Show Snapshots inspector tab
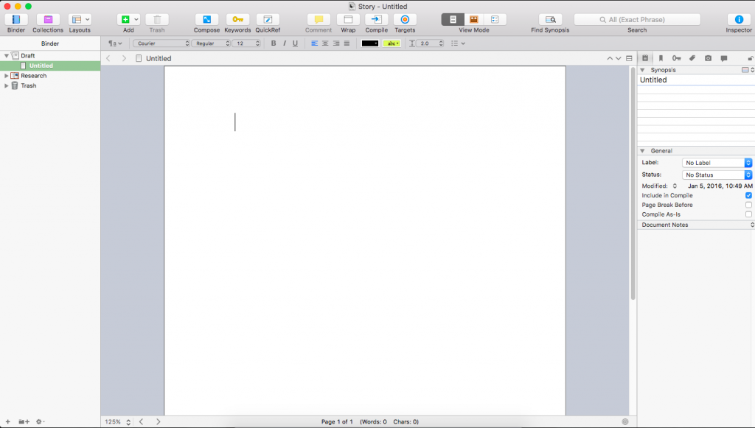Image resolution: width=755 pixels, height=428 pixels. [x=708, y=57]
